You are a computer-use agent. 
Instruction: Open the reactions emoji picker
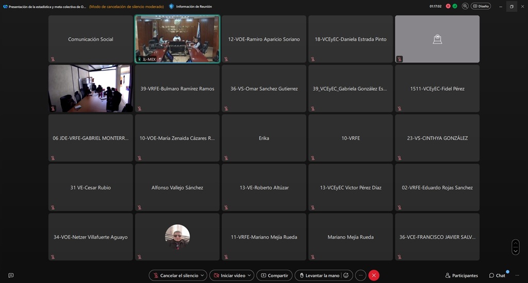[346, 275]
